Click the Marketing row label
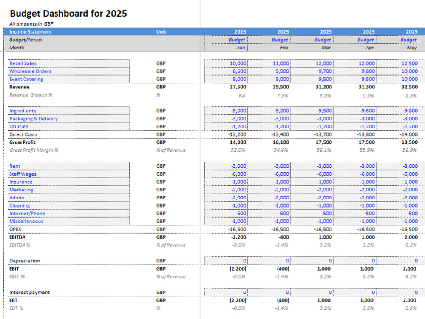Image resolution: width=425 pixels, height=319 pixels. [69, 190]
